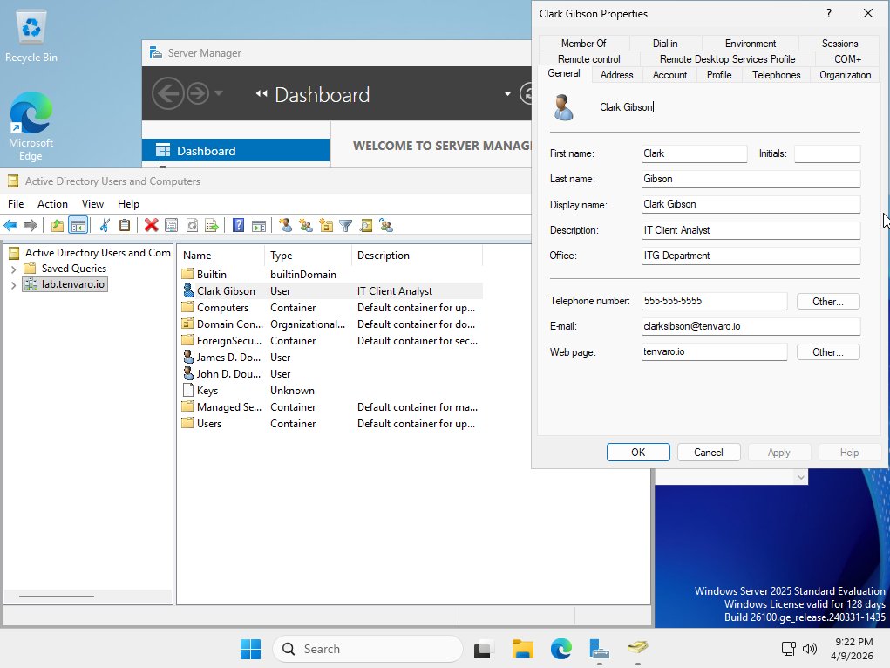Click Other button beside Telephone number
The height and width of the screenshot is (668, 890).
tap(828, 302)
